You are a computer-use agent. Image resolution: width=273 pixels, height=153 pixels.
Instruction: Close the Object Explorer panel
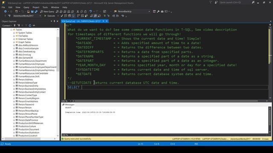click(58, 21)
